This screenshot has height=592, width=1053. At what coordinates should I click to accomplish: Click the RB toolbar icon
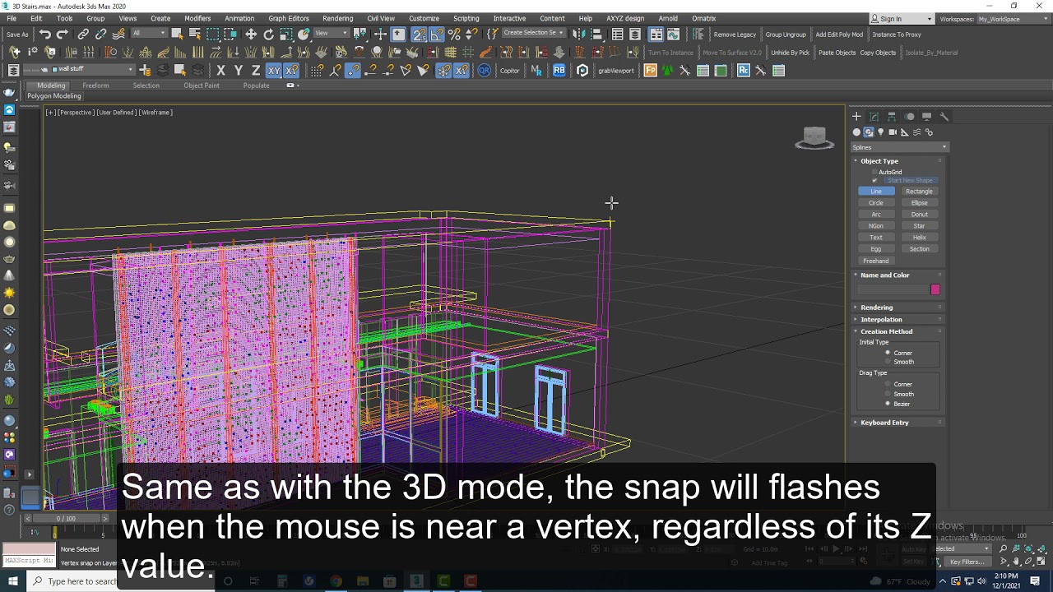pos(559,71)
